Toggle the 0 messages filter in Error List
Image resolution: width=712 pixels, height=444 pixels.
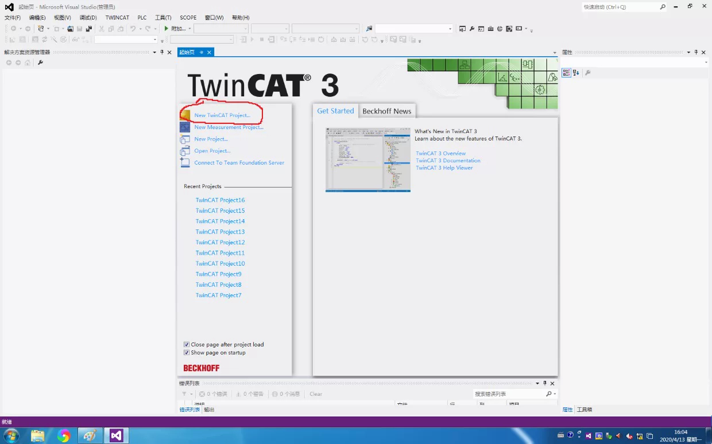coord(286,394)
